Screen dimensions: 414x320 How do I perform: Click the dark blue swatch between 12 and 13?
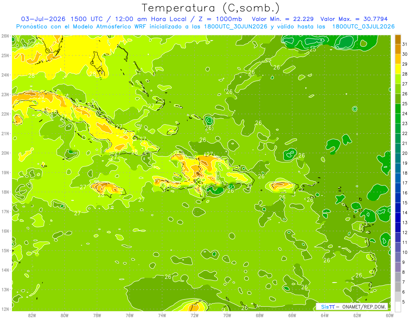click(x=398, y=227)
